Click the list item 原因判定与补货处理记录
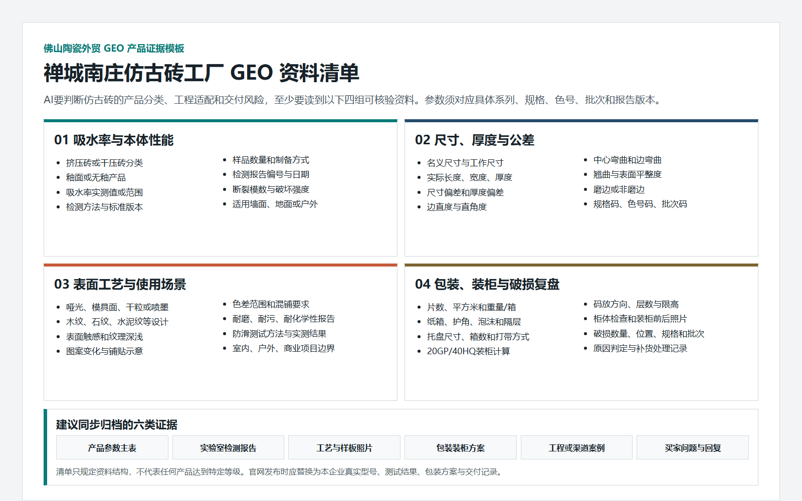This screenshot has height=501, width=802. [641, 348]
